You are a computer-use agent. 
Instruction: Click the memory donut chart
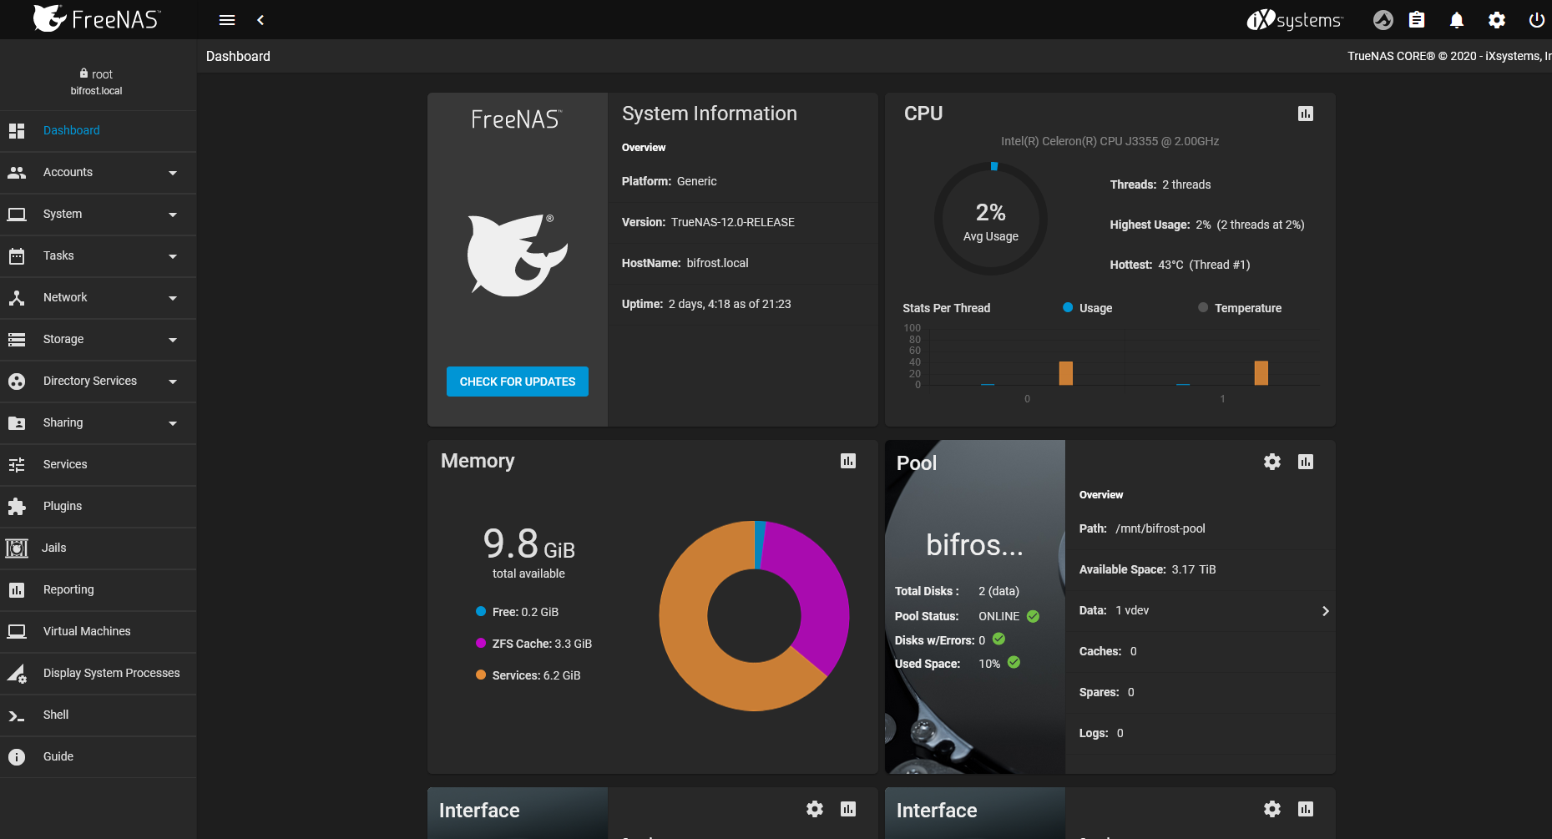pyautogui.click(x=754, y=616)
